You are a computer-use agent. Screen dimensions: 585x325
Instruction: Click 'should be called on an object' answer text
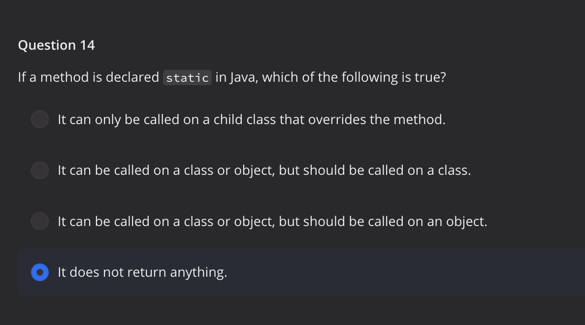[271, 221]
